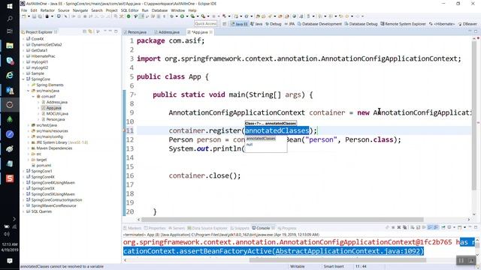Select pom.xml in the tree
This screenshot has width=481, height=270.
click(44, 165)
